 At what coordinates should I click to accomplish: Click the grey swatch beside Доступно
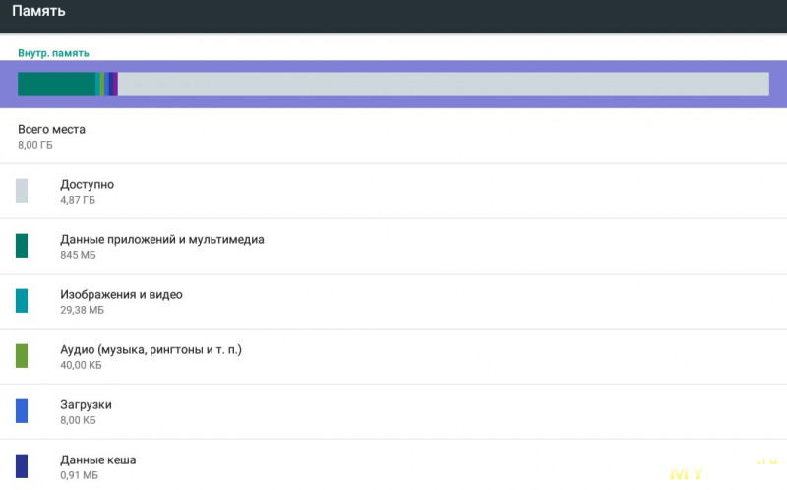point(22,191)
